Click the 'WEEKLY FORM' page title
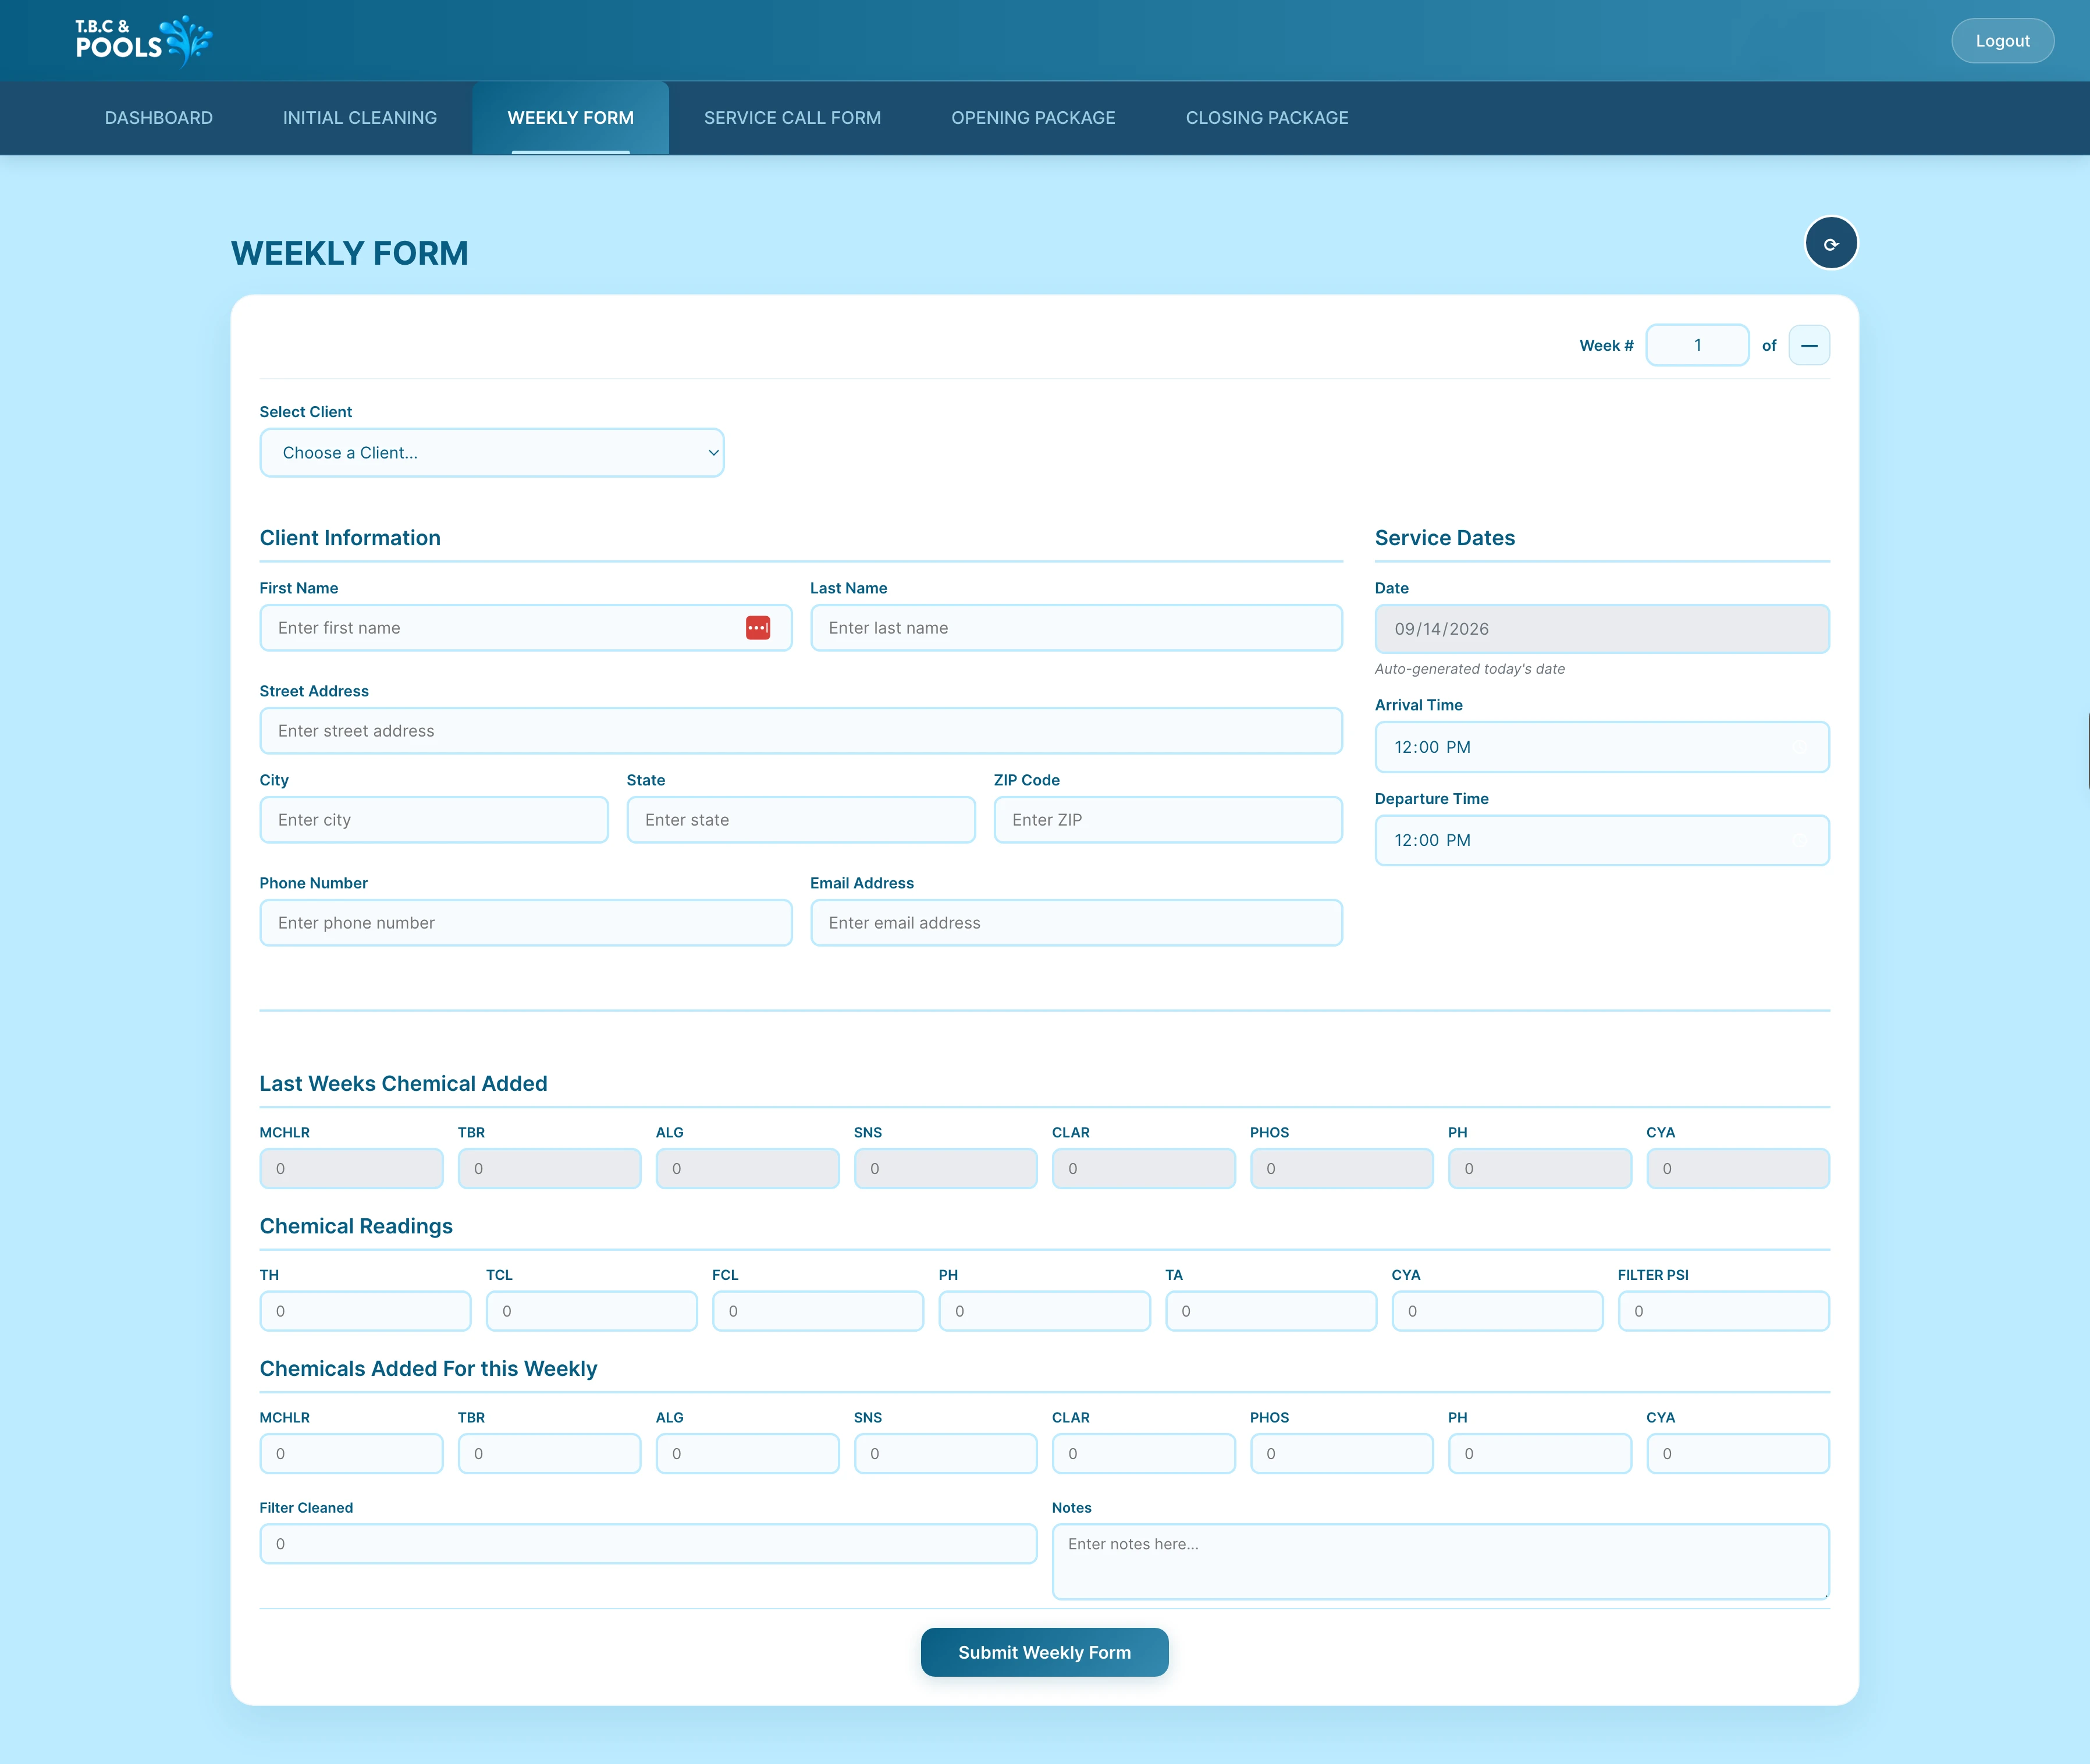This screenshot has height=1764, width=2090. 350,253
